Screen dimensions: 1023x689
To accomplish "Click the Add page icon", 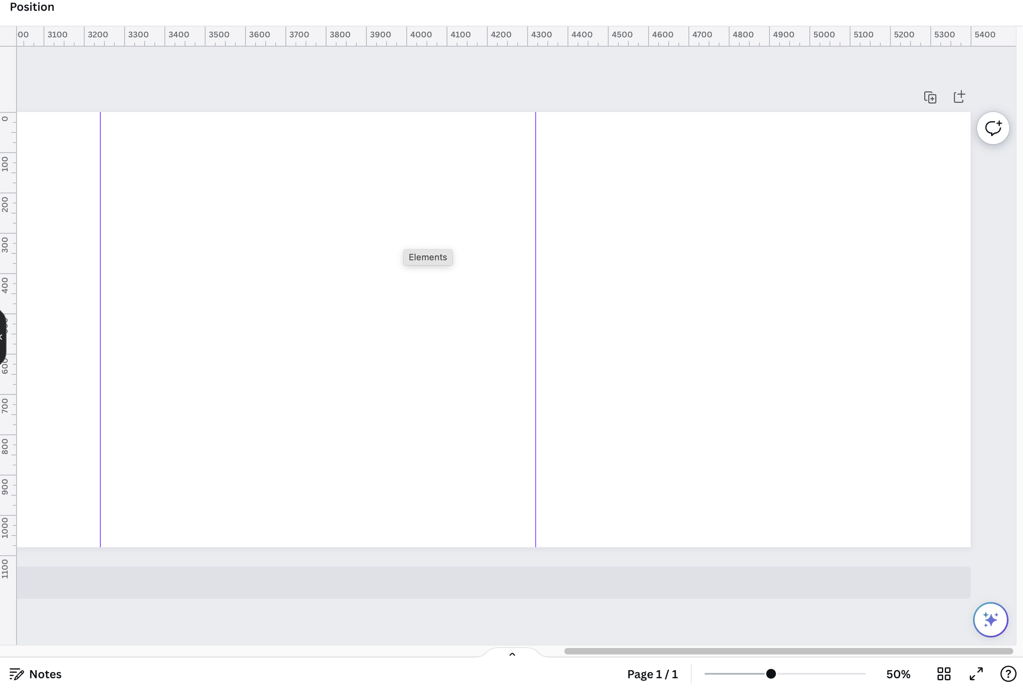I will (x=959, y=97).
